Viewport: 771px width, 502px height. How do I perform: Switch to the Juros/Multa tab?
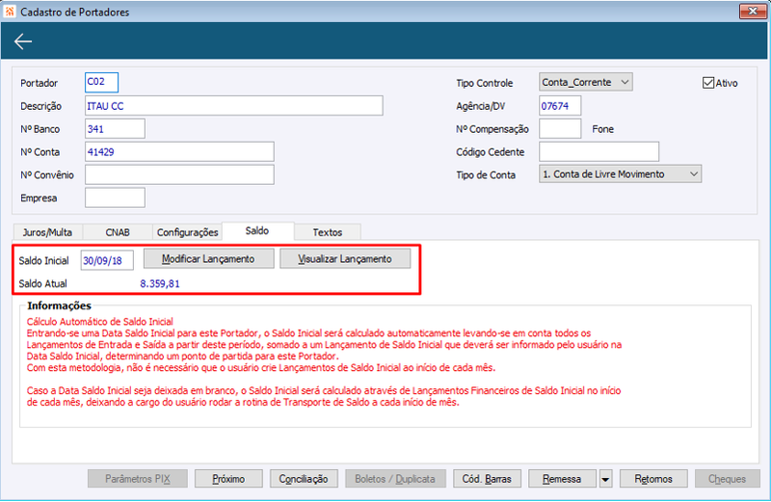[47, 232]
